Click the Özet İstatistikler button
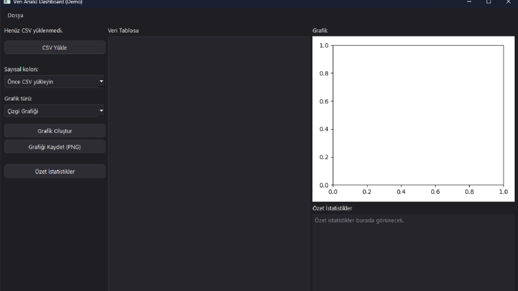 tap(54, 172)
